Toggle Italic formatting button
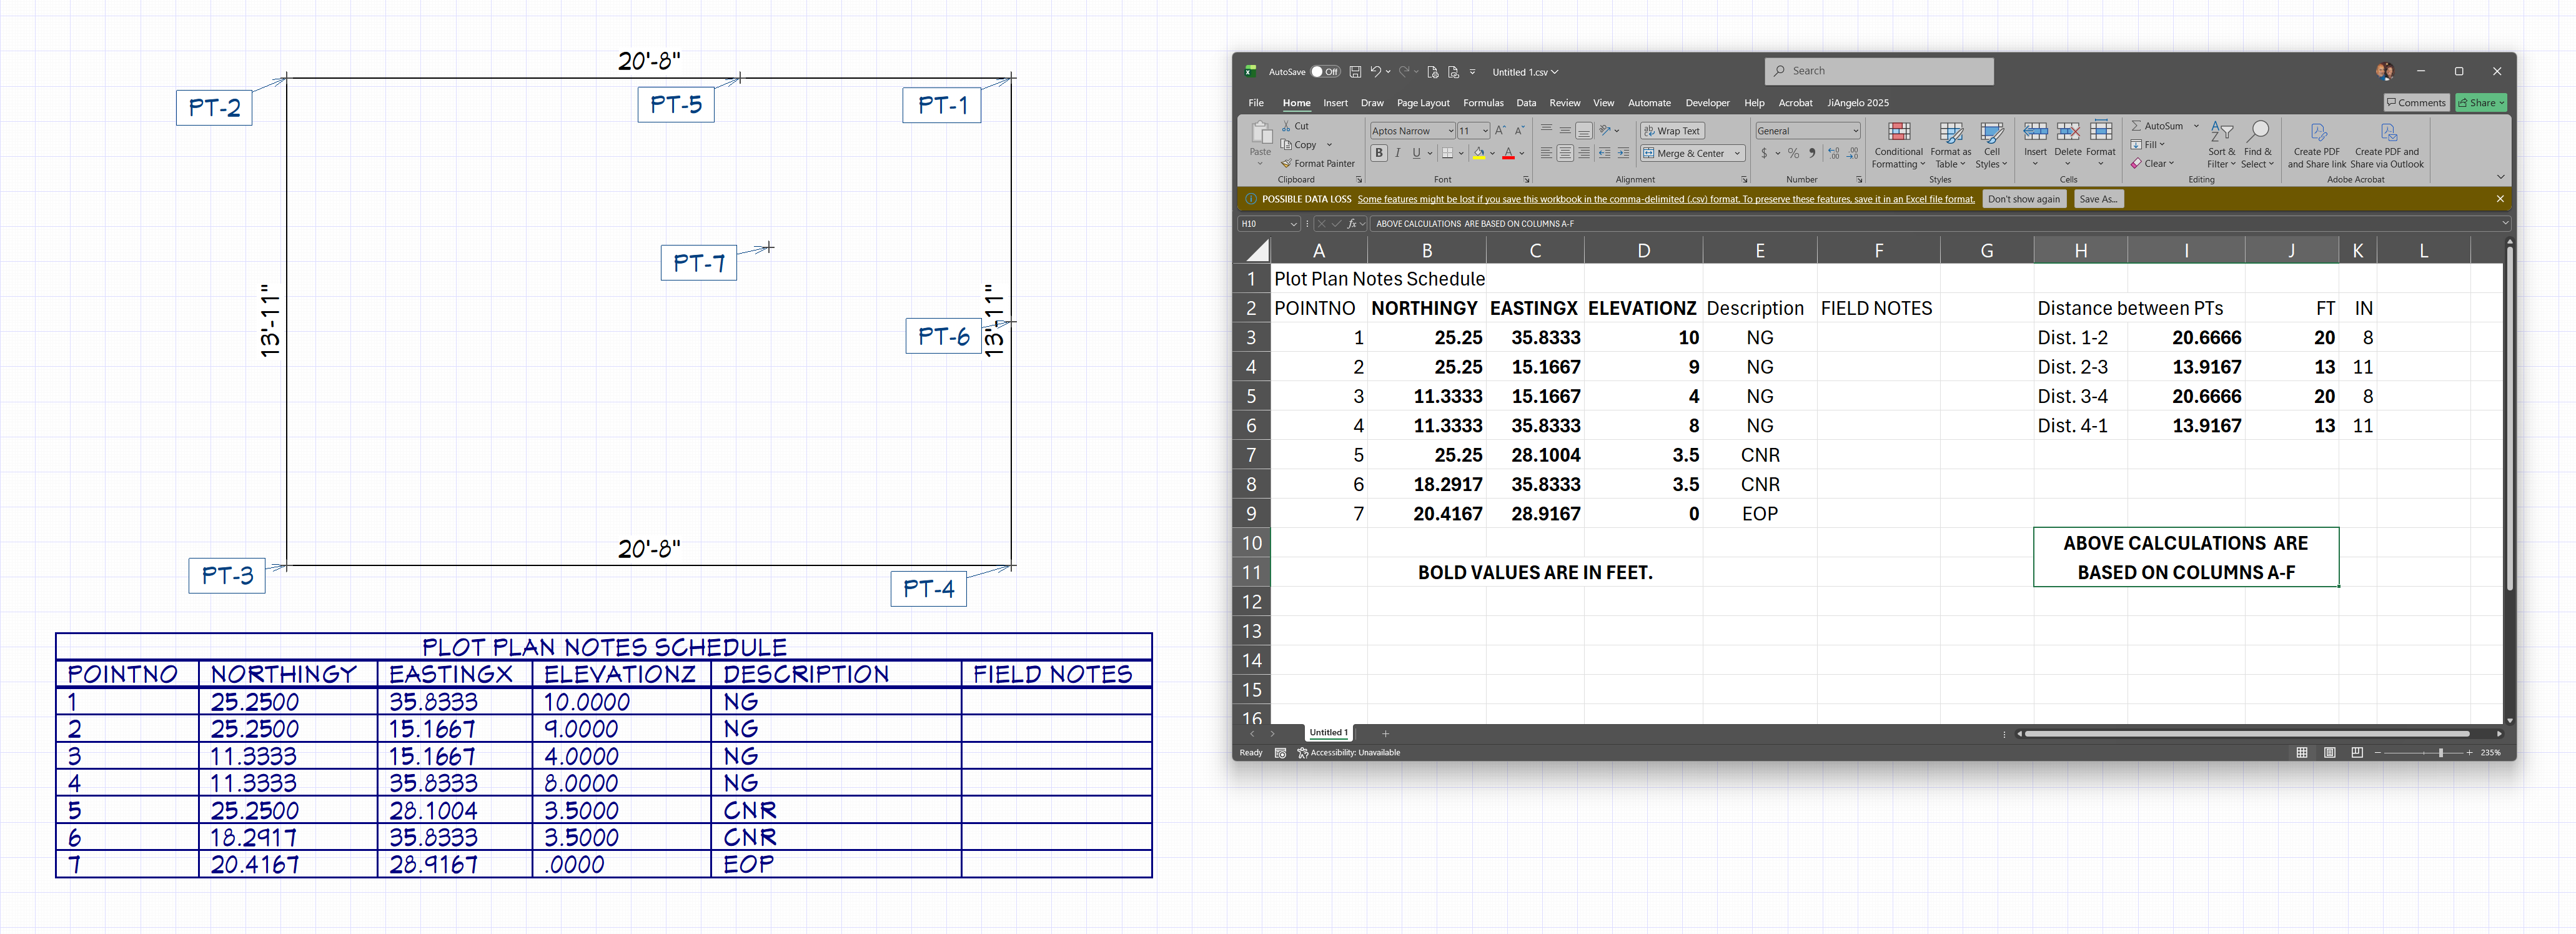Image resolution: width=2576 pixels, height=934 pixels. [1398, 154]
